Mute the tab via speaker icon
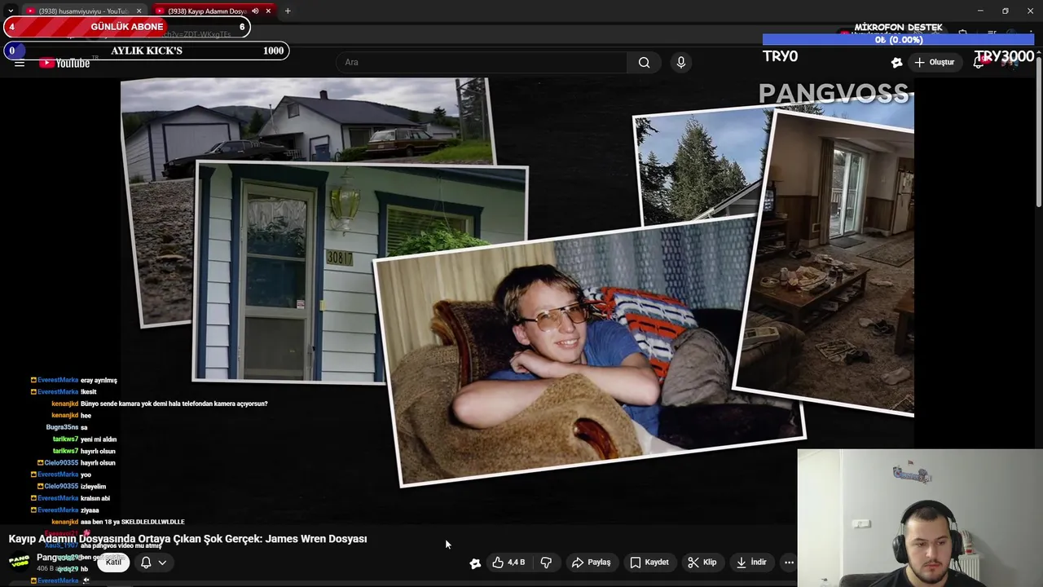 click(x=255, y=11)
